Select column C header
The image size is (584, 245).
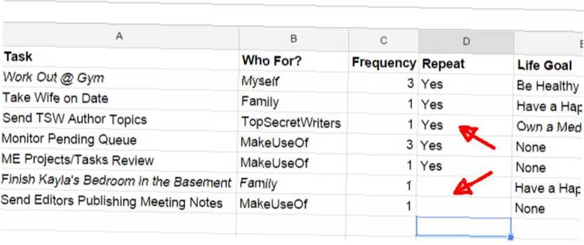(383, 40)
